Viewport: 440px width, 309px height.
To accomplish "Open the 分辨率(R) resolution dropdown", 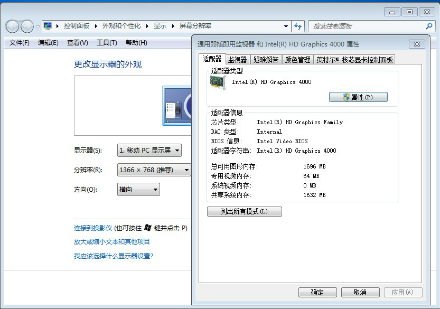I will pyautogui.click(x=154, y=170).
